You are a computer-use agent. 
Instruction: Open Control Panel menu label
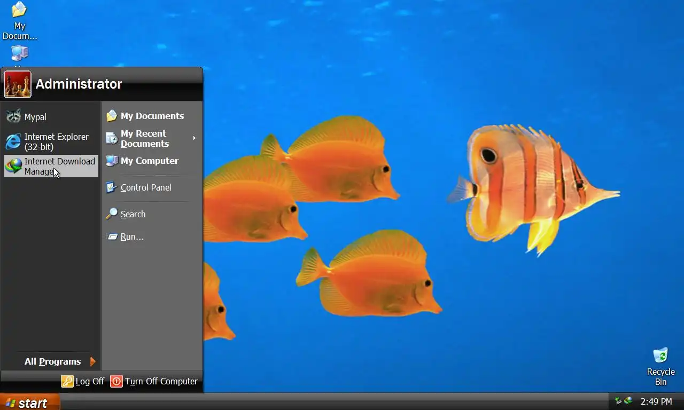[x=146, y=187]
